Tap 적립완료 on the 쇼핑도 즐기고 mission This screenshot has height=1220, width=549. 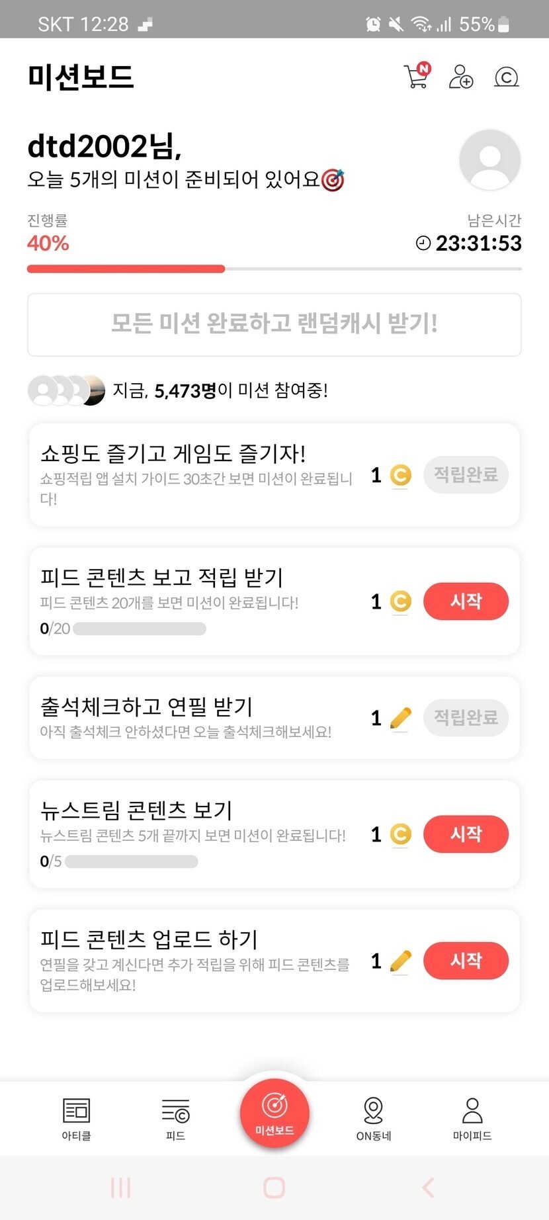click(466, 474)
